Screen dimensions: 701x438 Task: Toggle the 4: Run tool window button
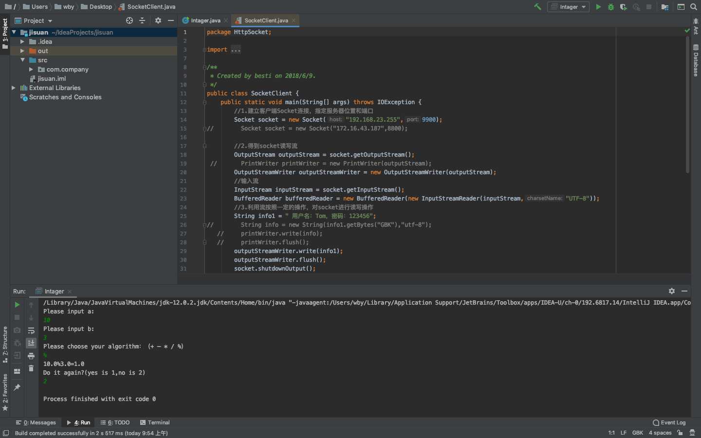pos(78,422)
